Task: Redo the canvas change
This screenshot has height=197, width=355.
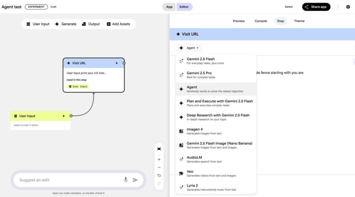Action: coord(159,184)
